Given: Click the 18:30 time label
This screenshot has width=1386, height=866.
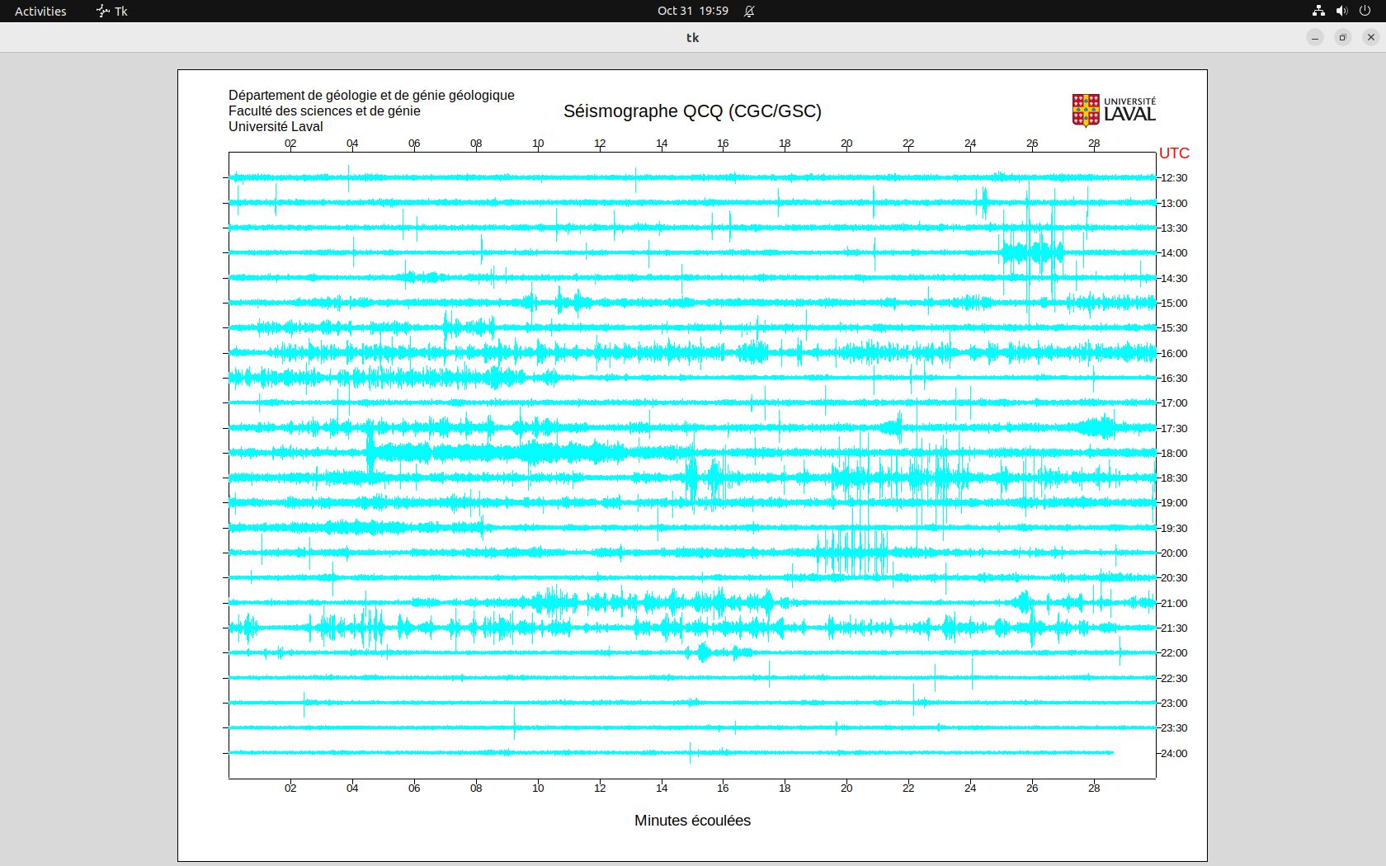Looking at the screenshot, I should coord(1174,478).
